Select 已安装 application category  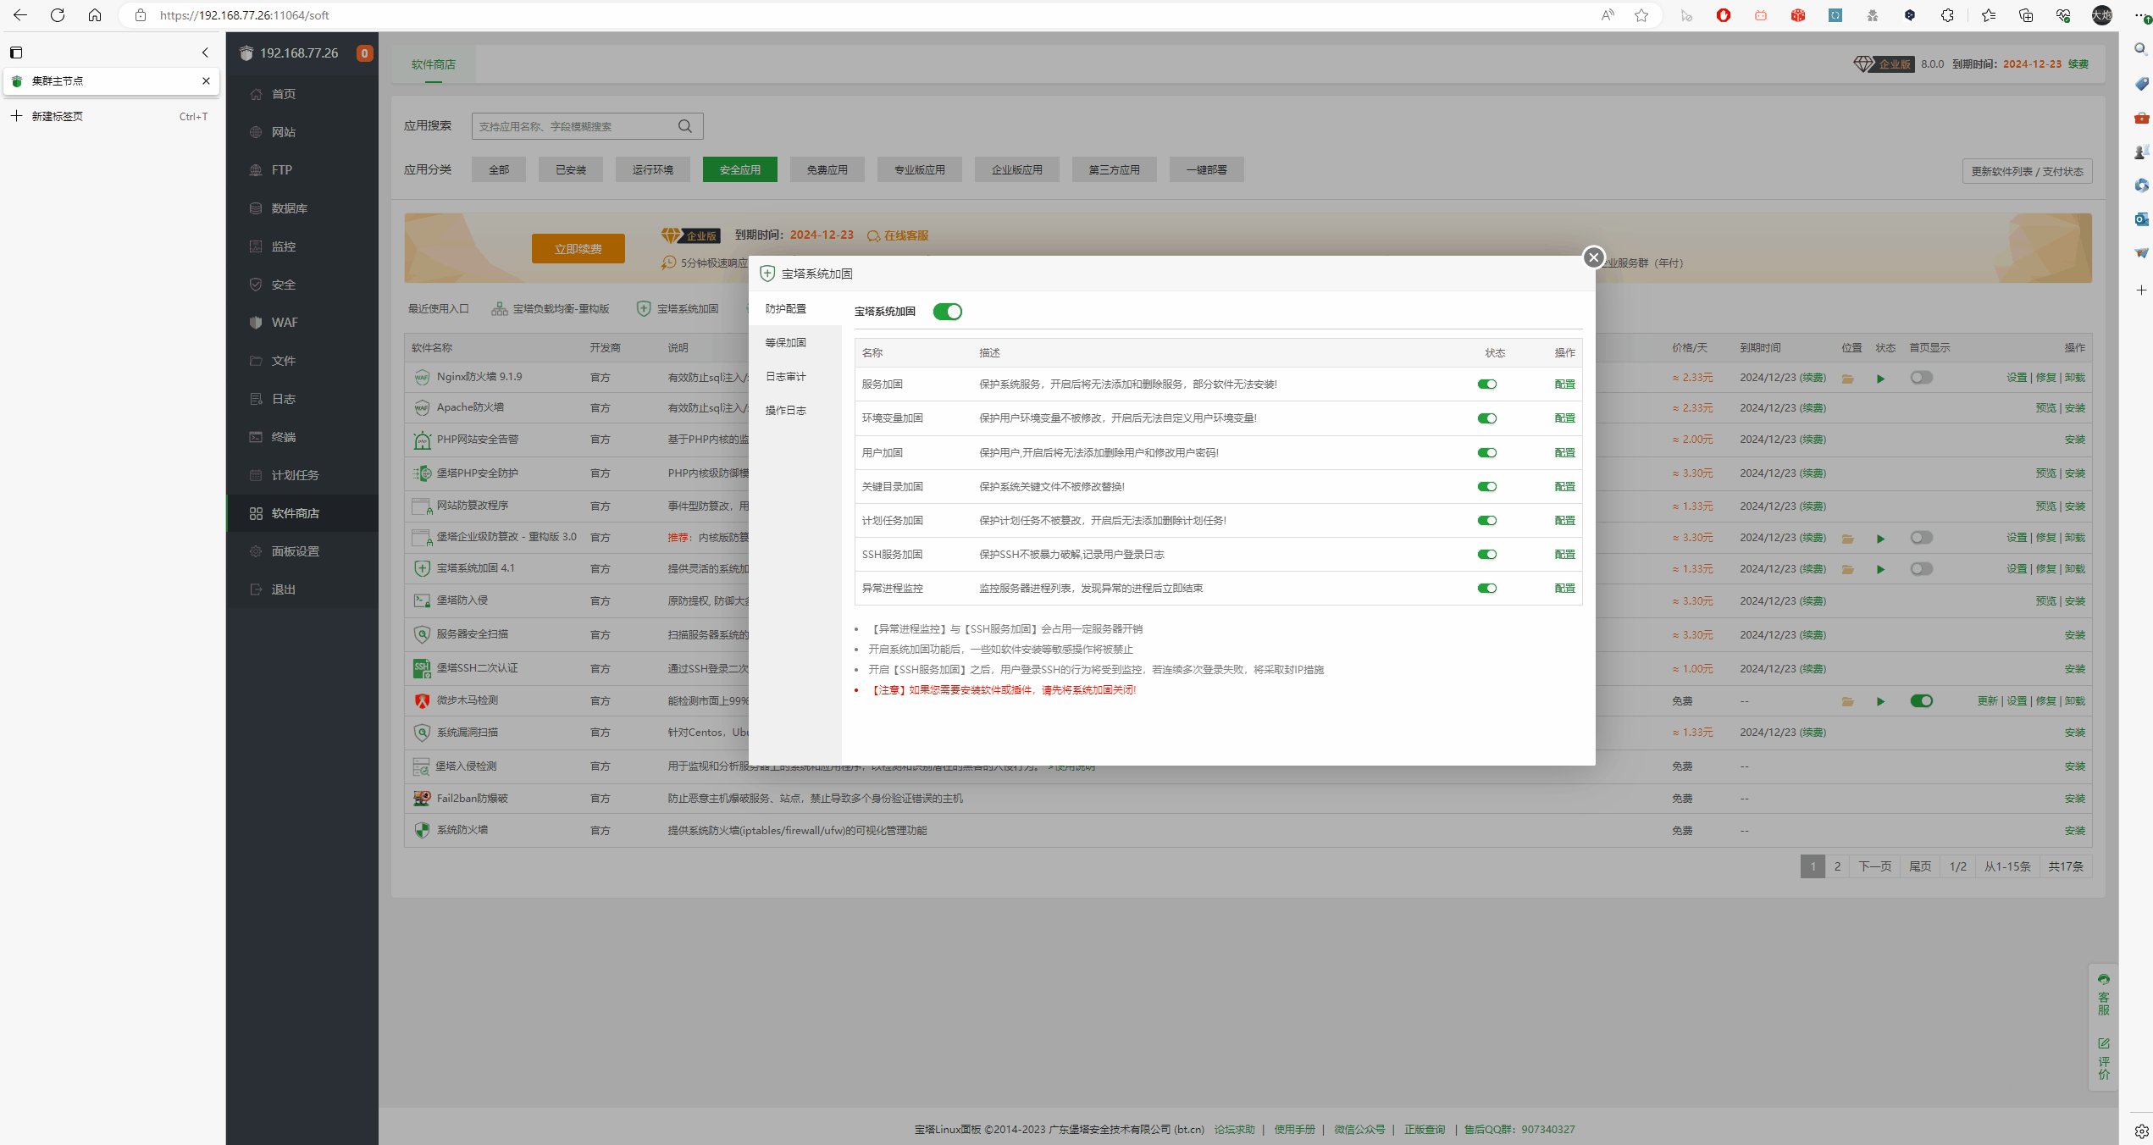click(x=571, y=170)
